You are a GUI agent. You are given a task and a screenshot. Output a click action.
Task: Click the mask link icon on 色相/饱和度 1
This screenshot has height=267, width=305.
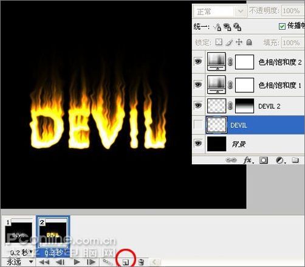pos(230,85)
